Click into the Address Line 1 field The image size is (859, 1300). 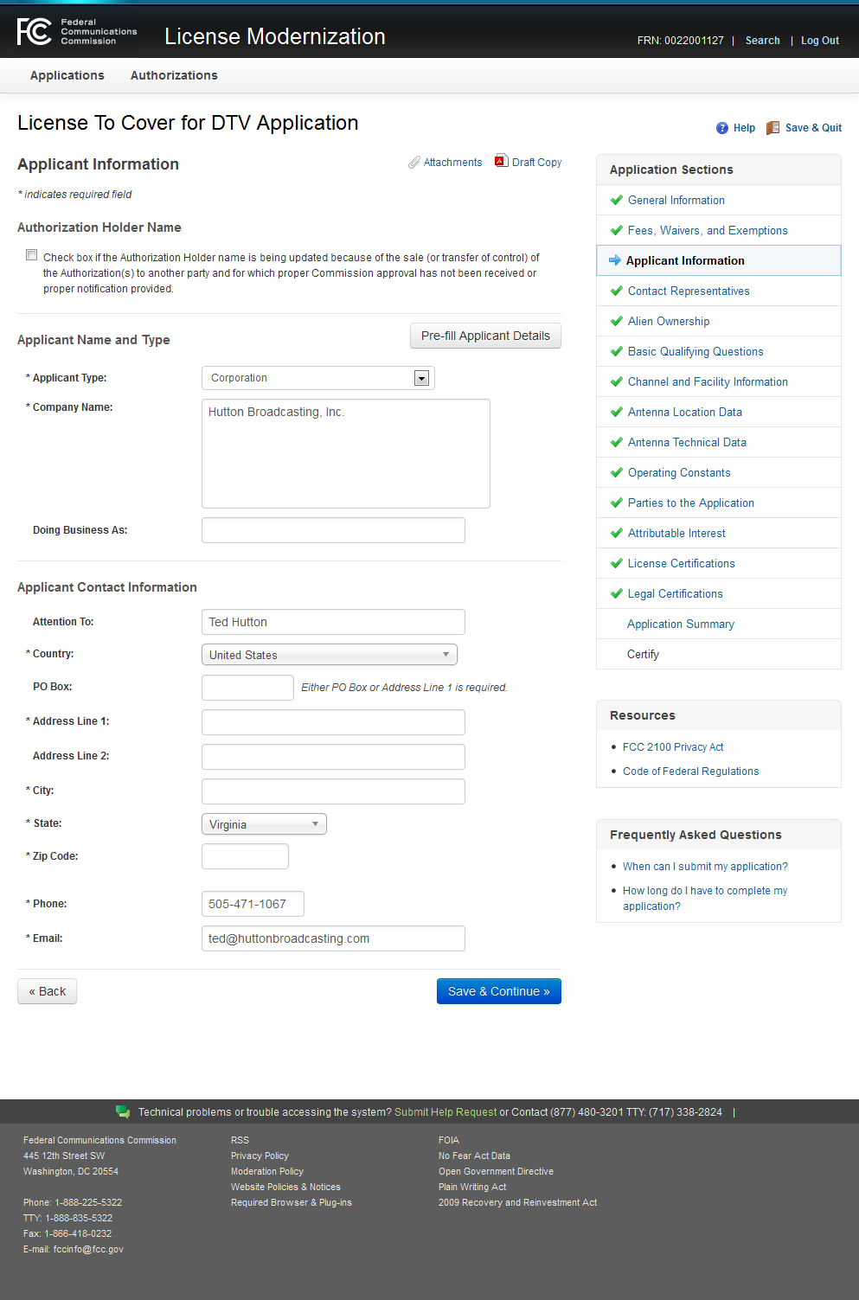333,722
